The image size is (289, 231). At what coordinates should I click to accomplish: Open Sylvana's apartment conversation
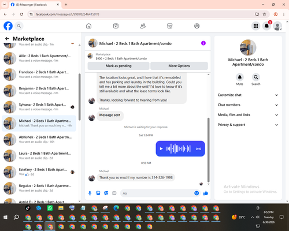[39, 107]
